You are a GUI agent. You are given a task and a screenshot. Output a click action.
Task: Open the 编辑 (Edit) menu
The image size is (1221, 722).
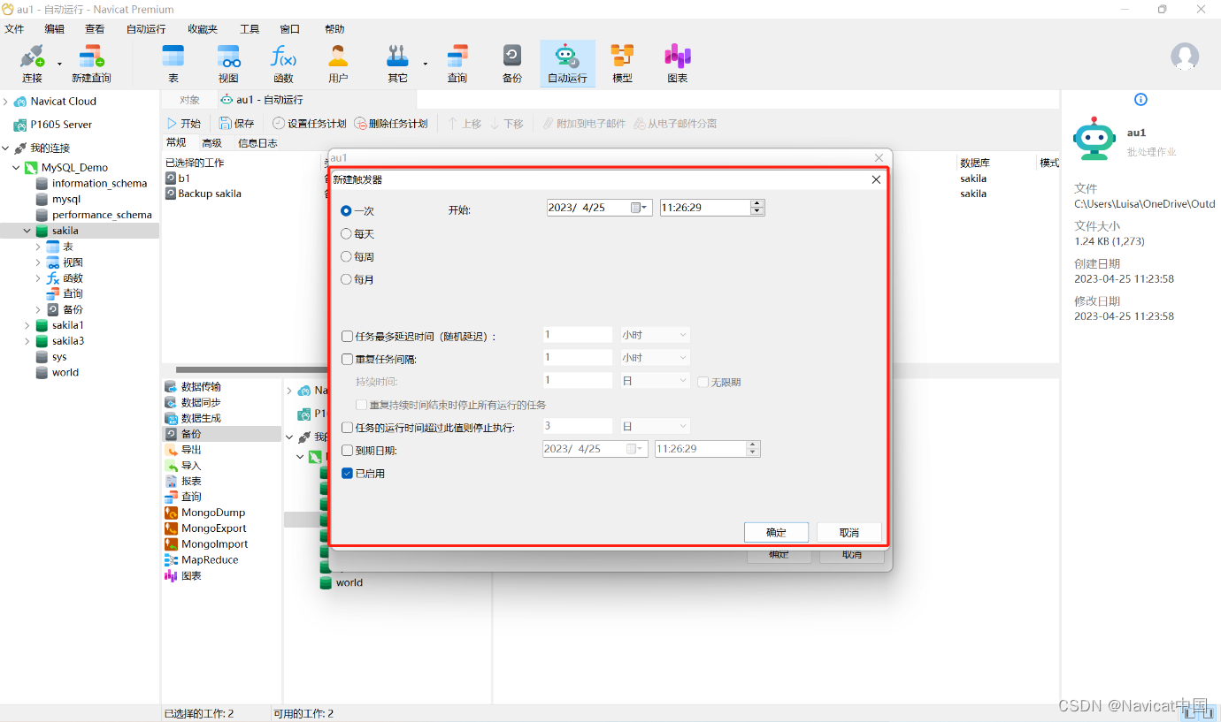tap(55, 29)
